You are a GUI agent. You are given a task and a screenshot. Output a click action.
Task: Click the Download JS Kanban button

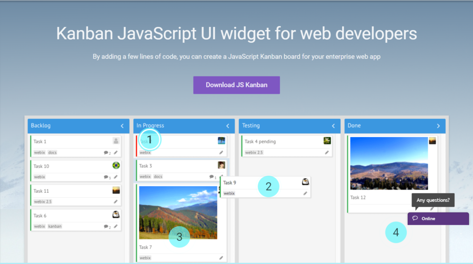click(236, 85)
